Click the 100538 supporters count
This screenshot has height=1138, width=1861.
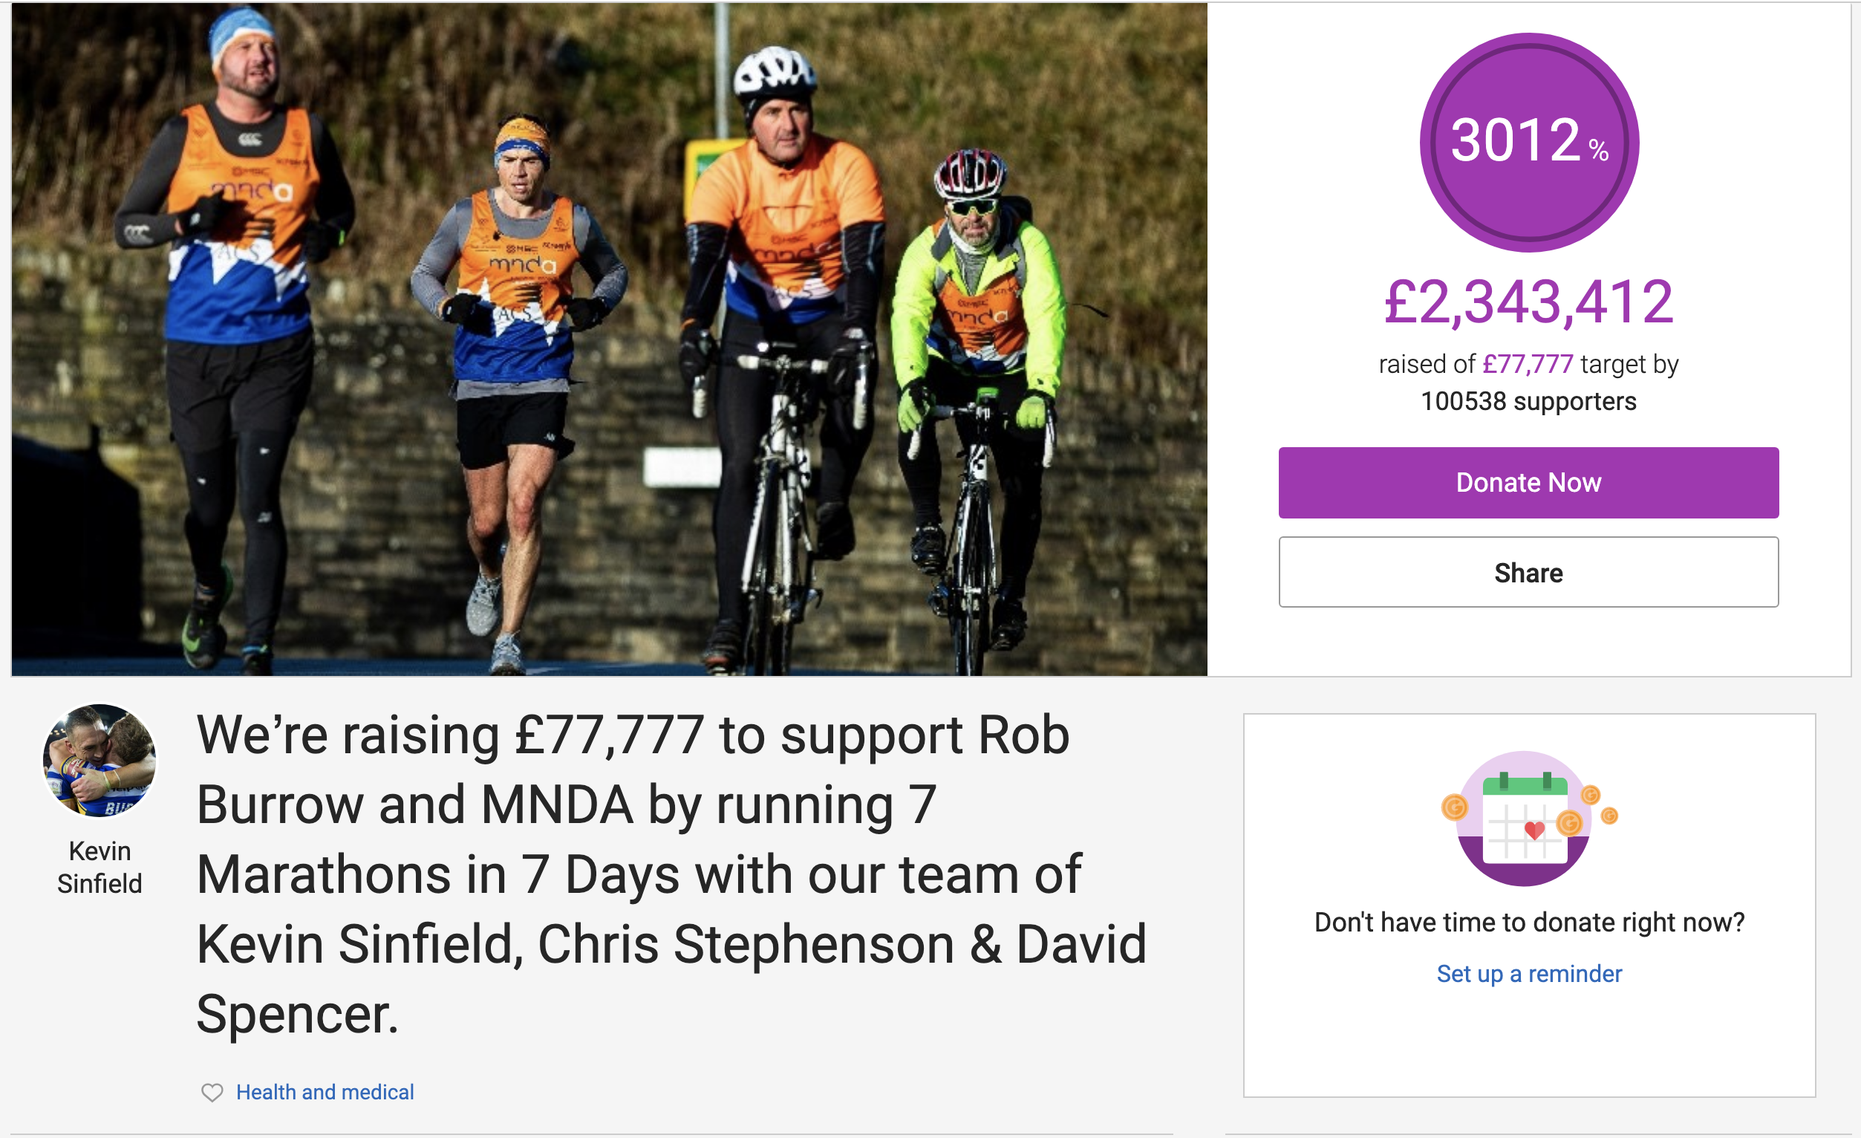pos(1528,401)
